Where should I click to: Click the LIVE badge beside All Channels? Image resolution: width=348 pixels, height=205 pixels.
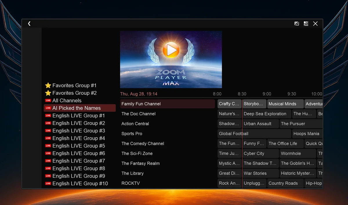tap(48, 100)
